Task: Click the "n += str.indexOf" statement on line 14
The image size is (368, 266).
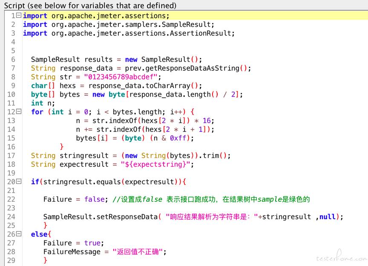Action: coord(145,129)
